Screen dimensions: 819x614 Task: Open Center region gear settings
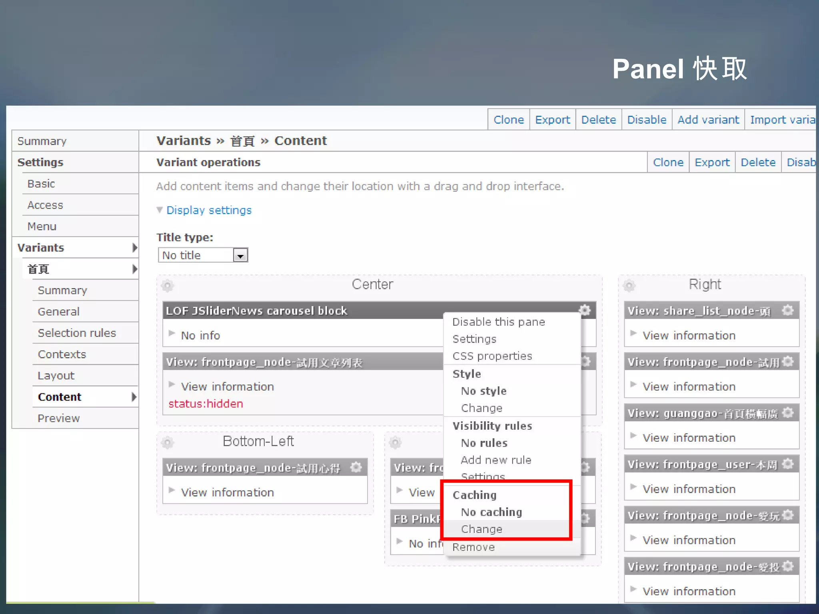168,285
